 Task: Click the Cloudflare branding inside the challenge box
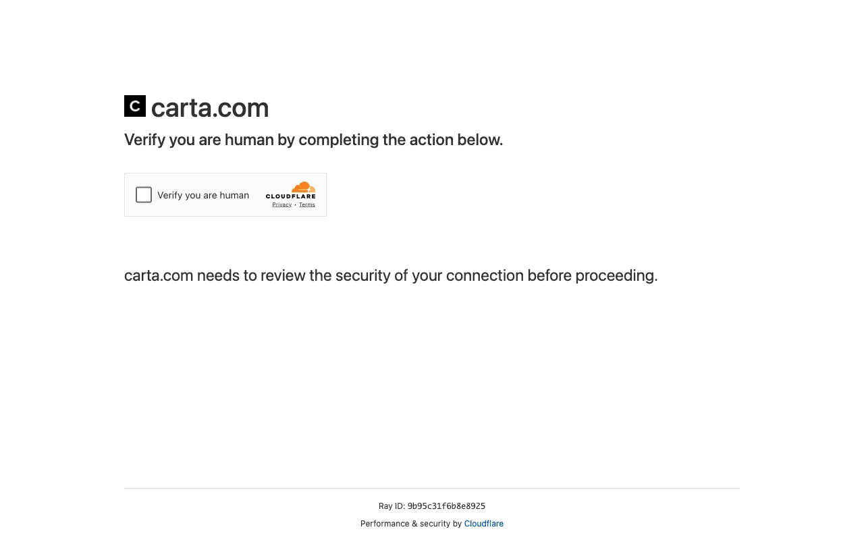pyautogui.click(x=291, y=194)
